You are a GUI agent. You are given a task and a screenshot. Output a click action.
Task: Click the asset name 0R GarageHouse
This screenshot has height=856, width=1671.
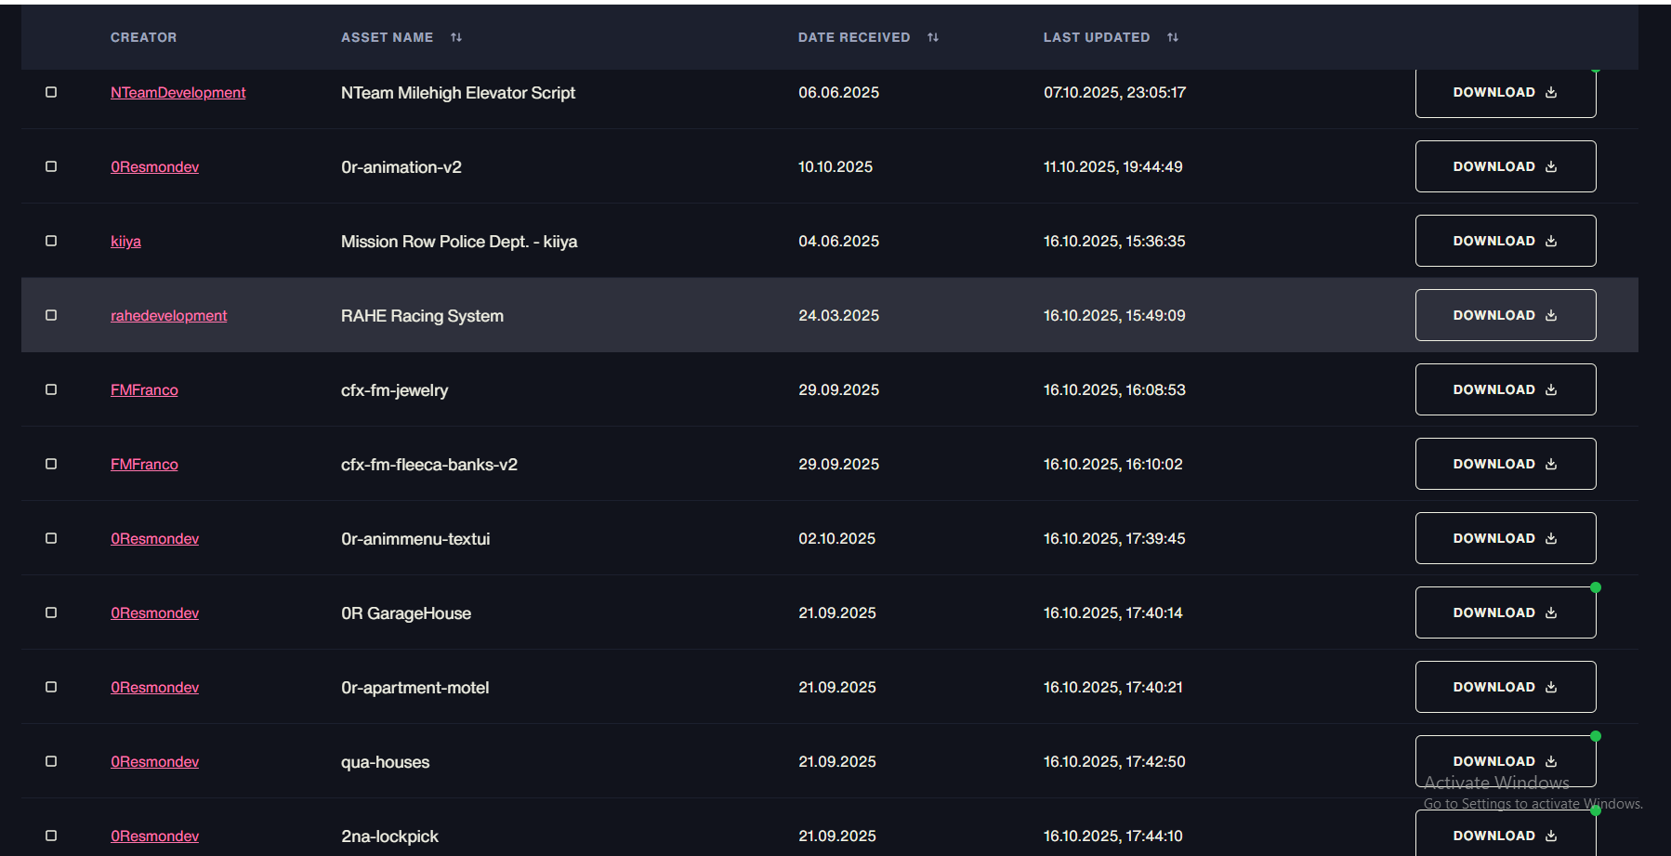coord(406,612)
